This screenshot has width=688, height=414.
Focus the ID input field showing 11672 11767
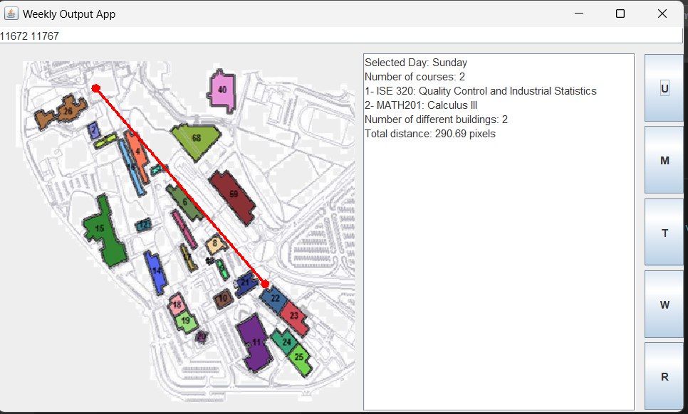341,36
